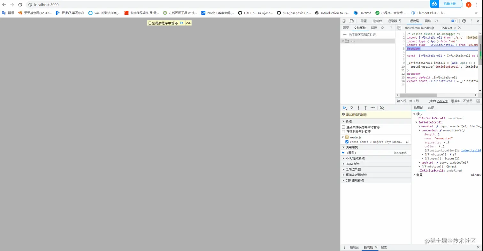
Task: Click the Step arrow-dot icon
Action: (x=372, y=108)
